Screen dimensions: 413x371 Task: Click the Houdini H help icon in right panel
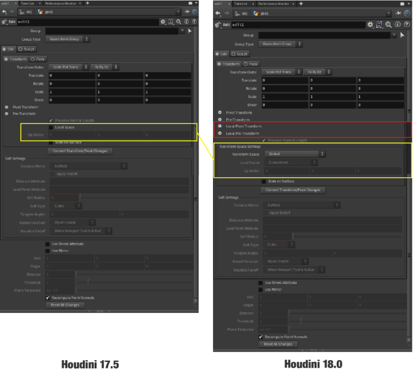[379, 25]
